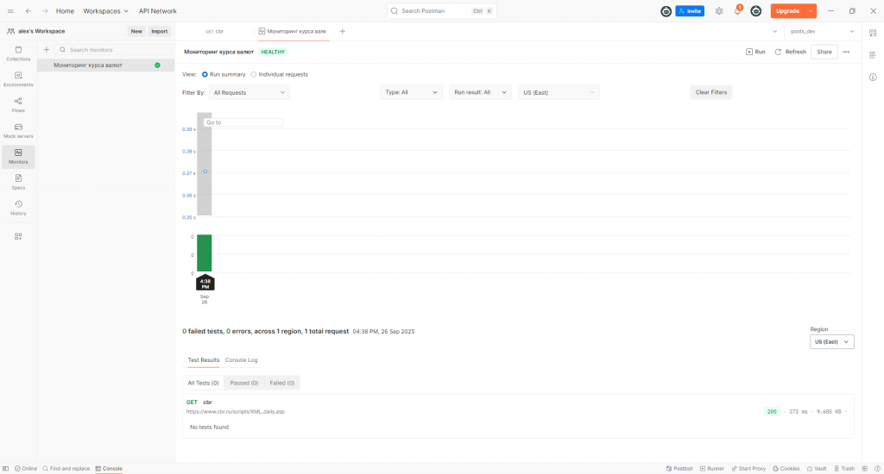The height and width of the screenshot is (474, 884).
Task: Open Collections in the sidebar
Action: click(x=18, y=53)
